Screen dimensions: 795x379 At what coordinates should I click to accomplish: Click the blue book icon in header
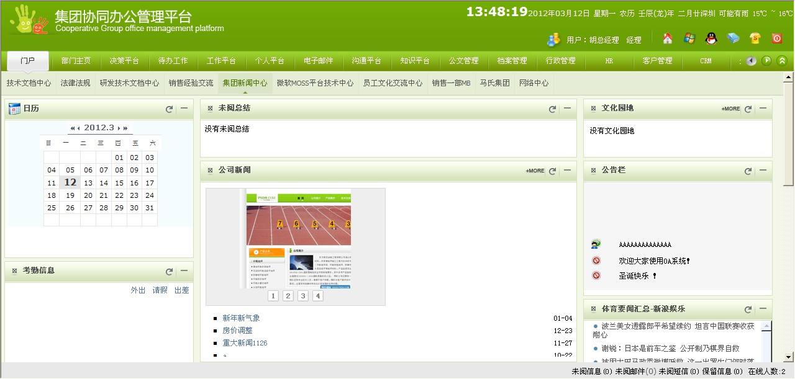pyautogui.click(x=734, y=38)
